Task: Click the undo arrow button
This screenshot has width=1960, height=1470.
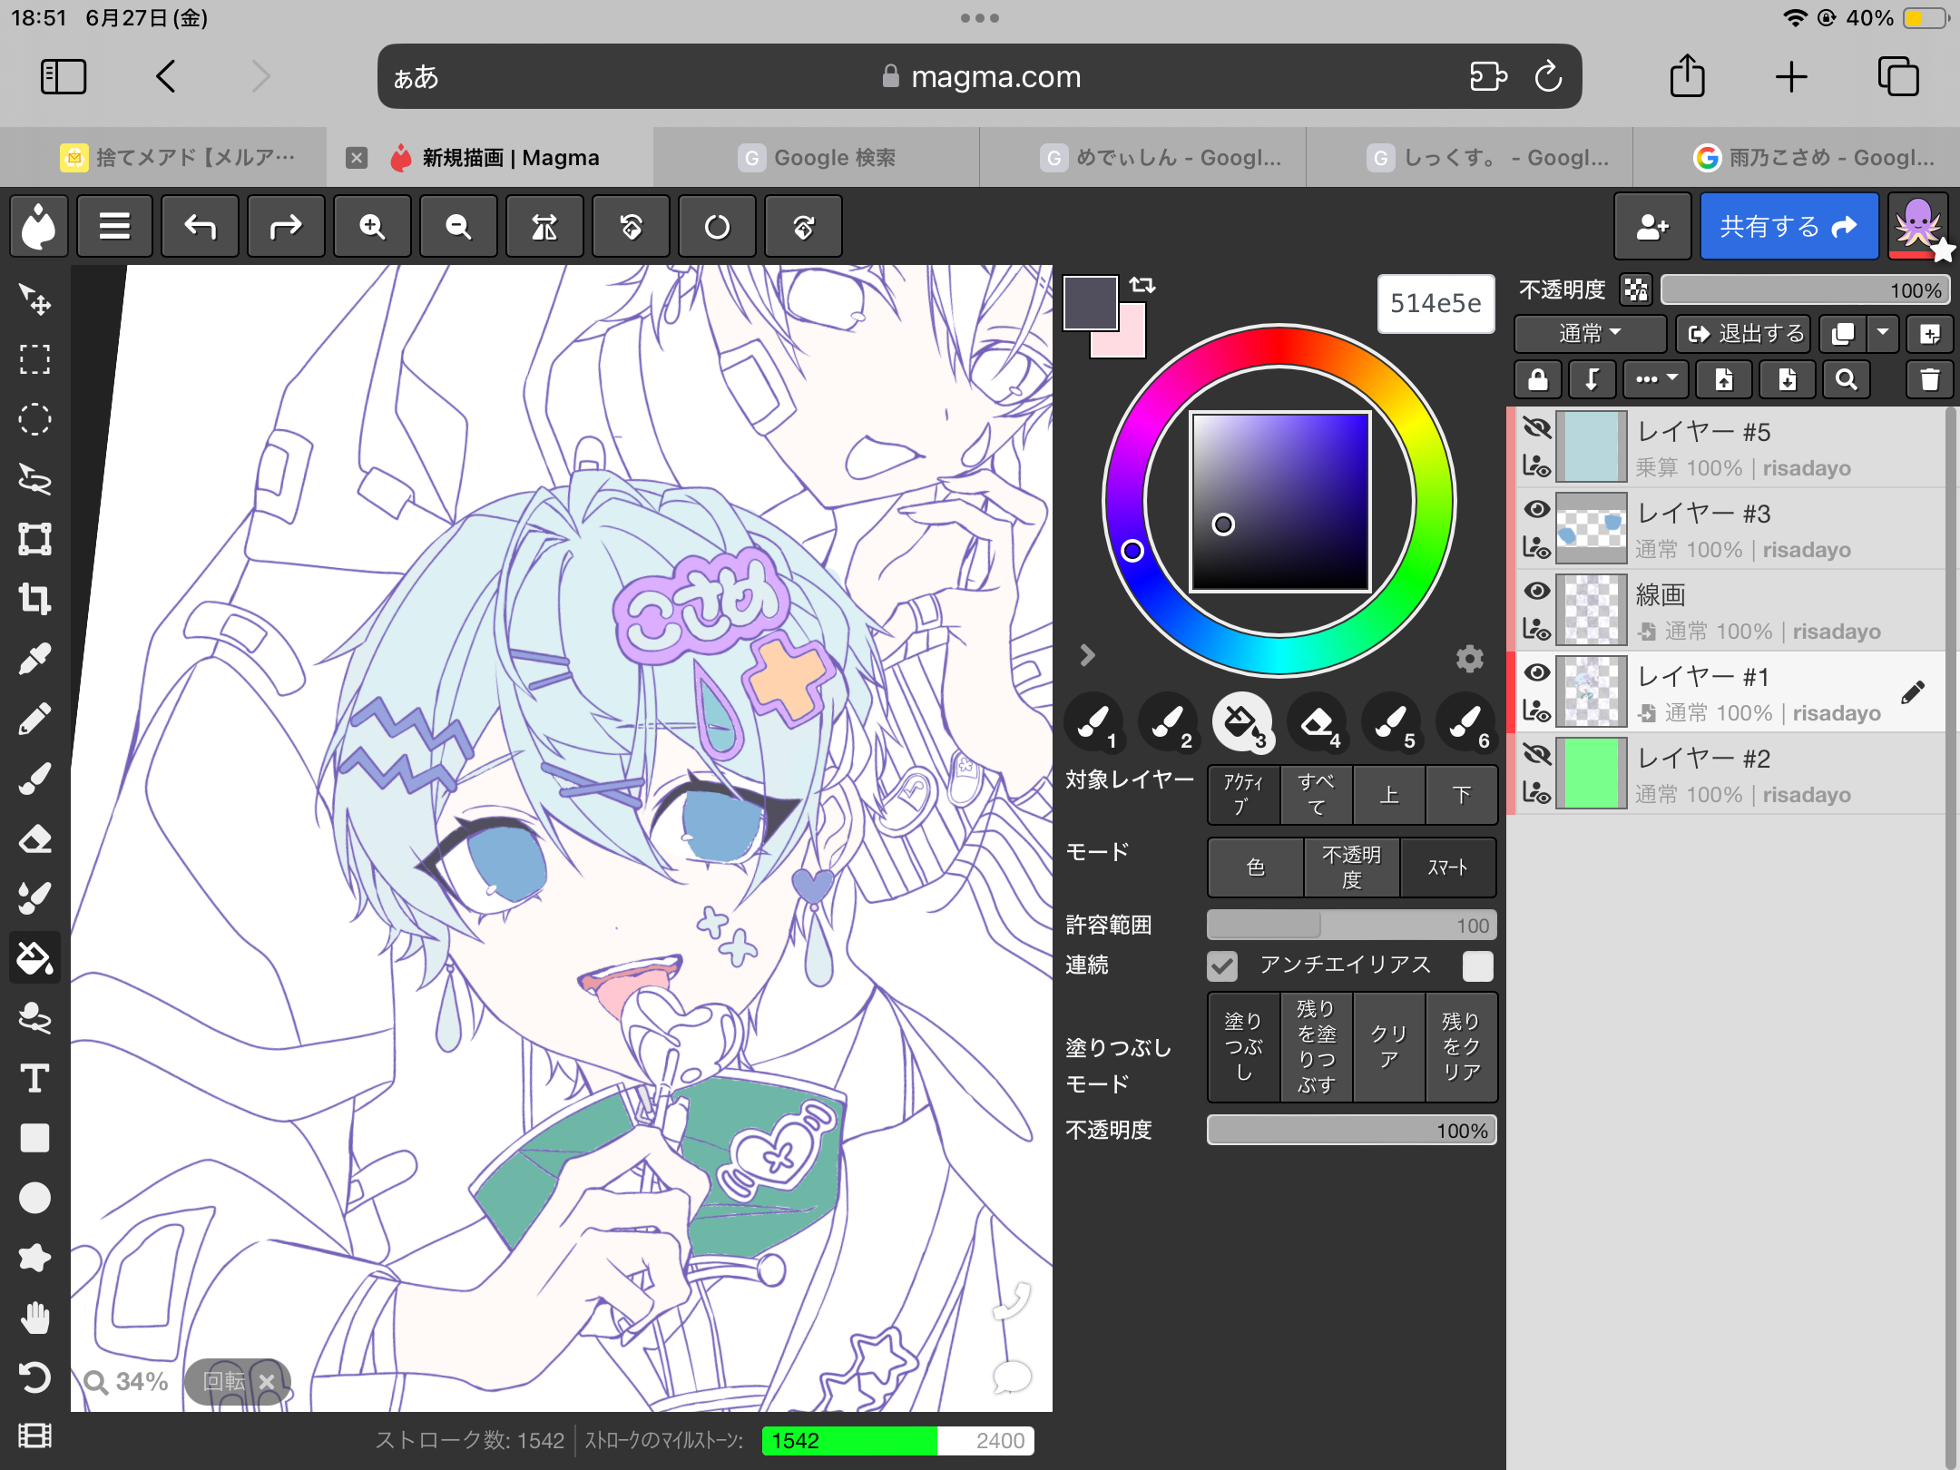Action: pyautogui.click(x=200, y=226)
